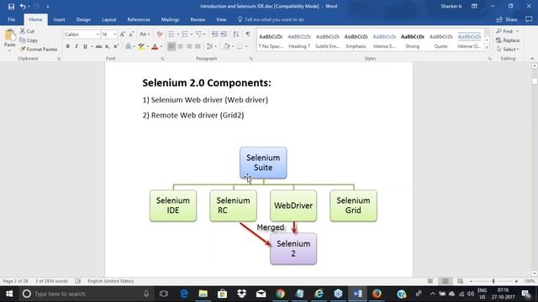
Task: Click the Find button
Action: 505,31
